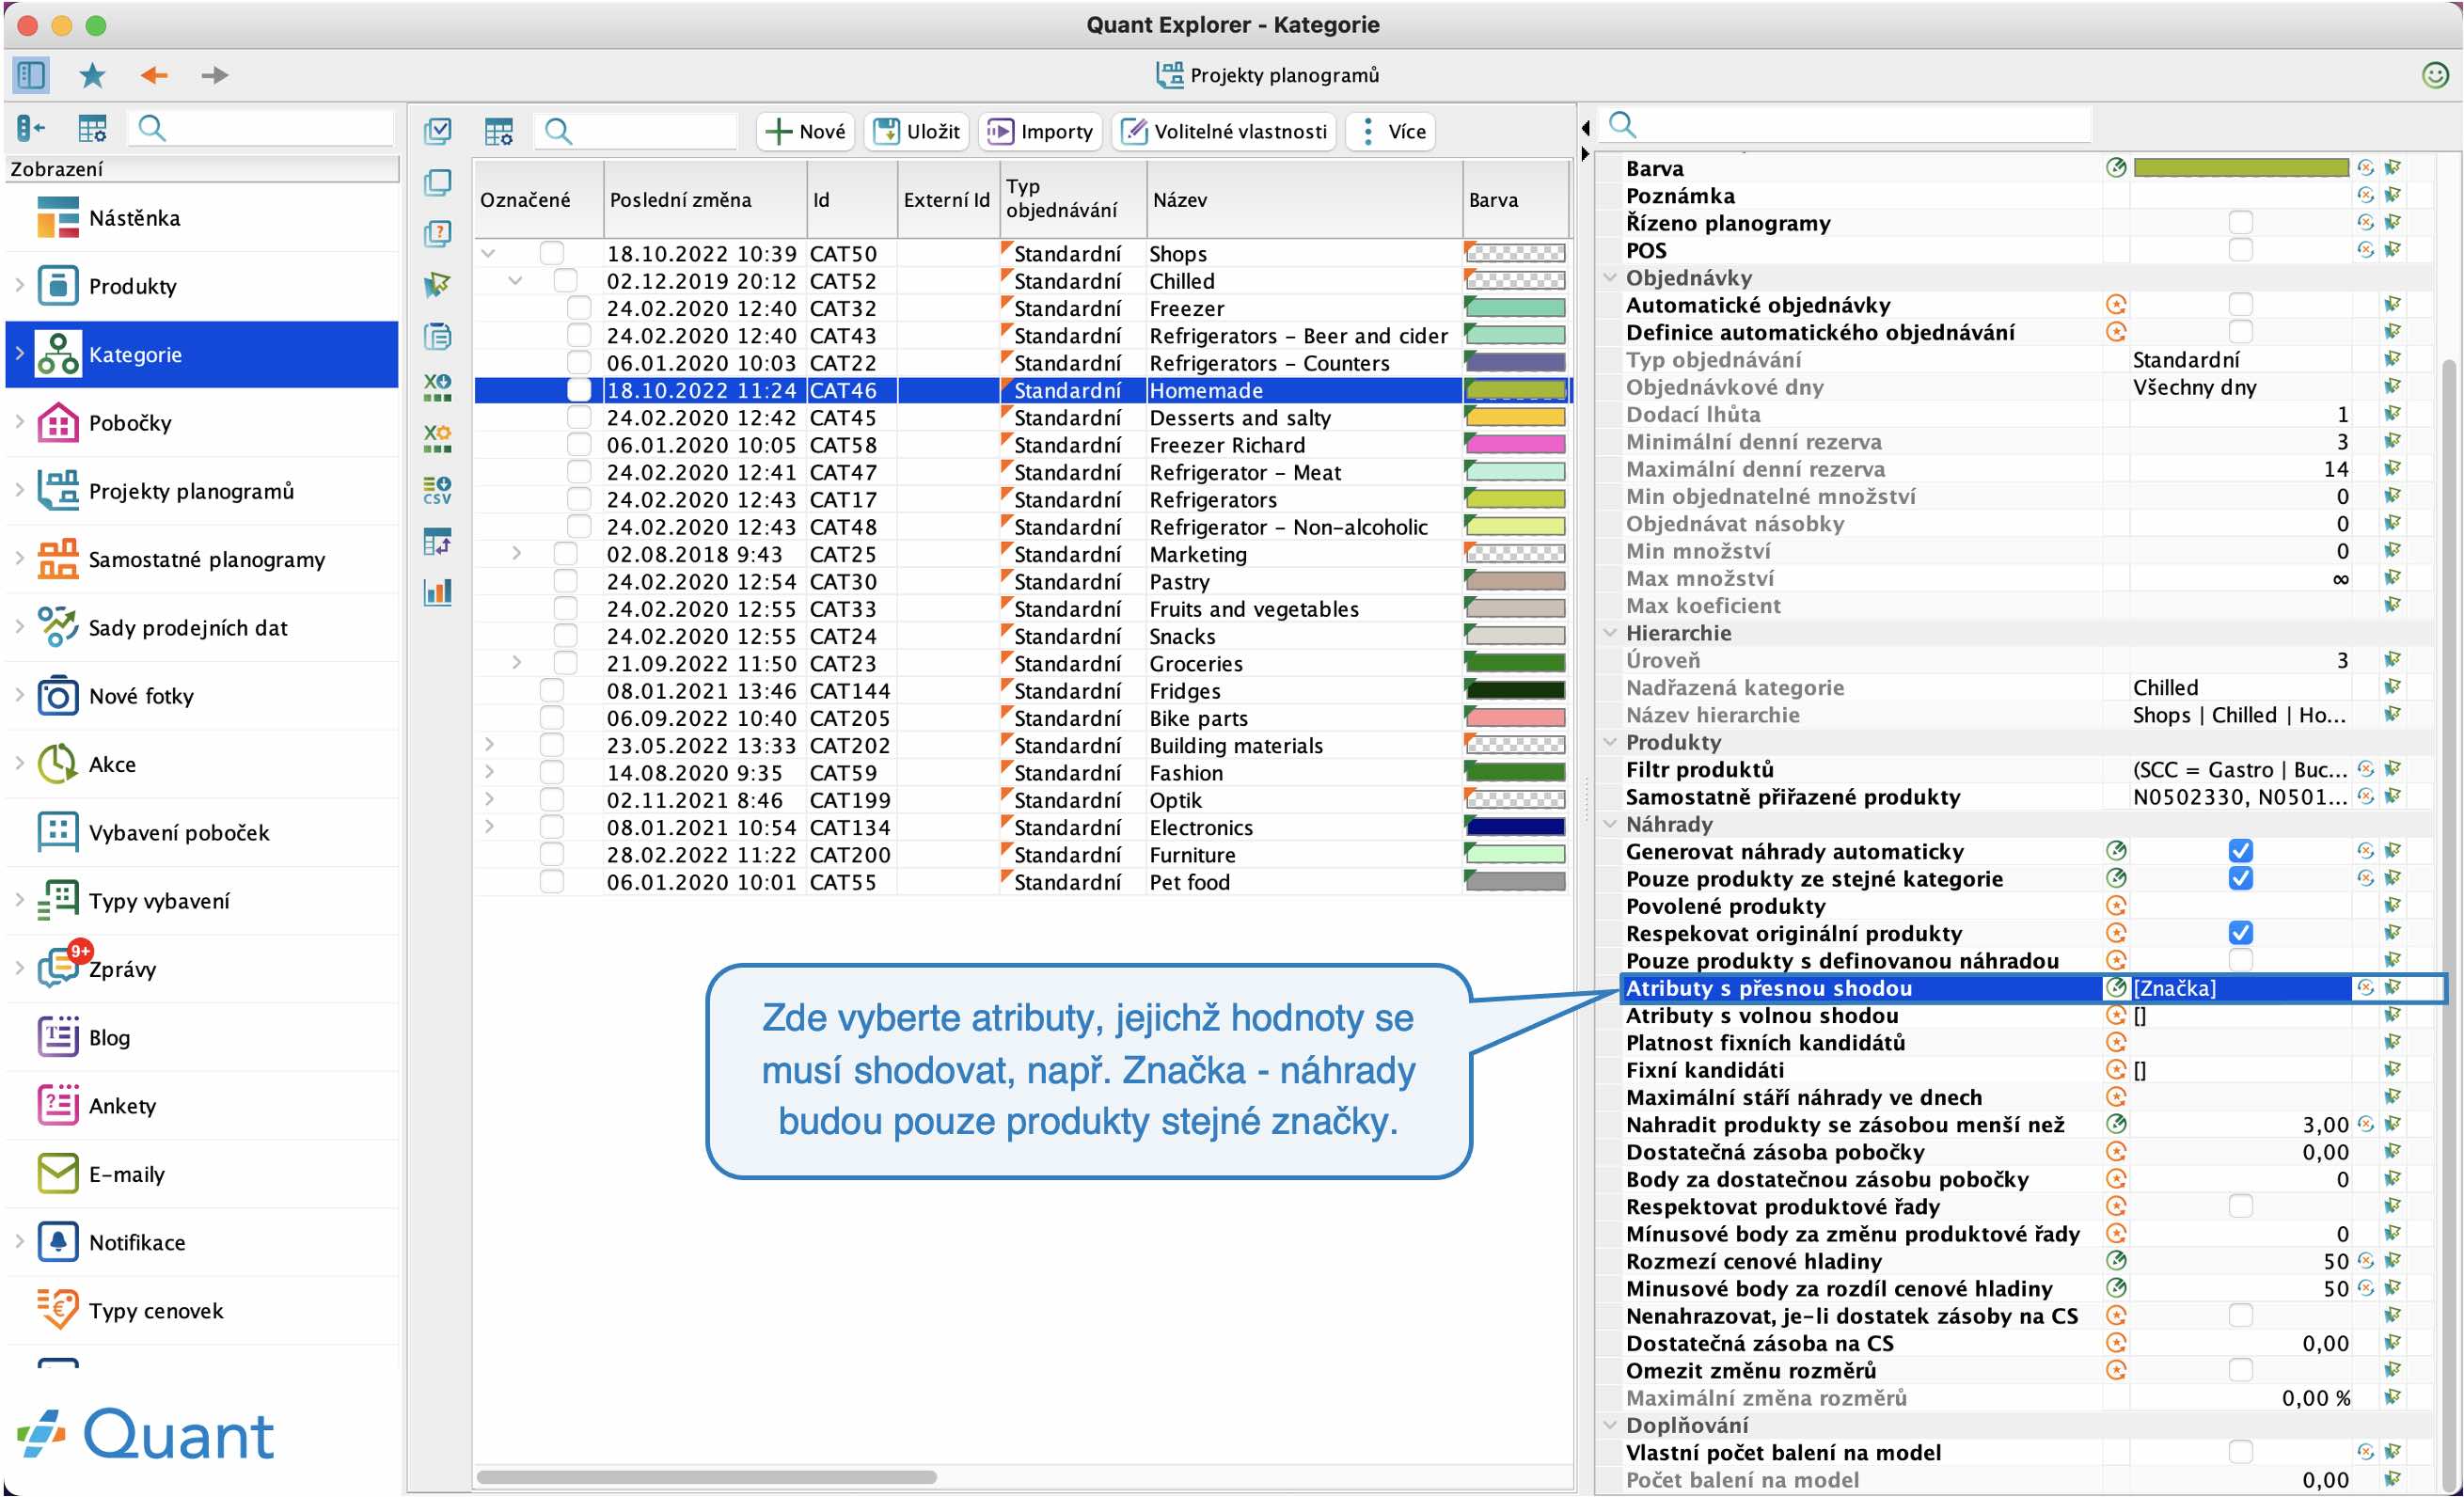The height and width of the screenshot is (1497, 2464).
Task: Open left sidebar table settings icon
Action: click(x=92, y=128)
